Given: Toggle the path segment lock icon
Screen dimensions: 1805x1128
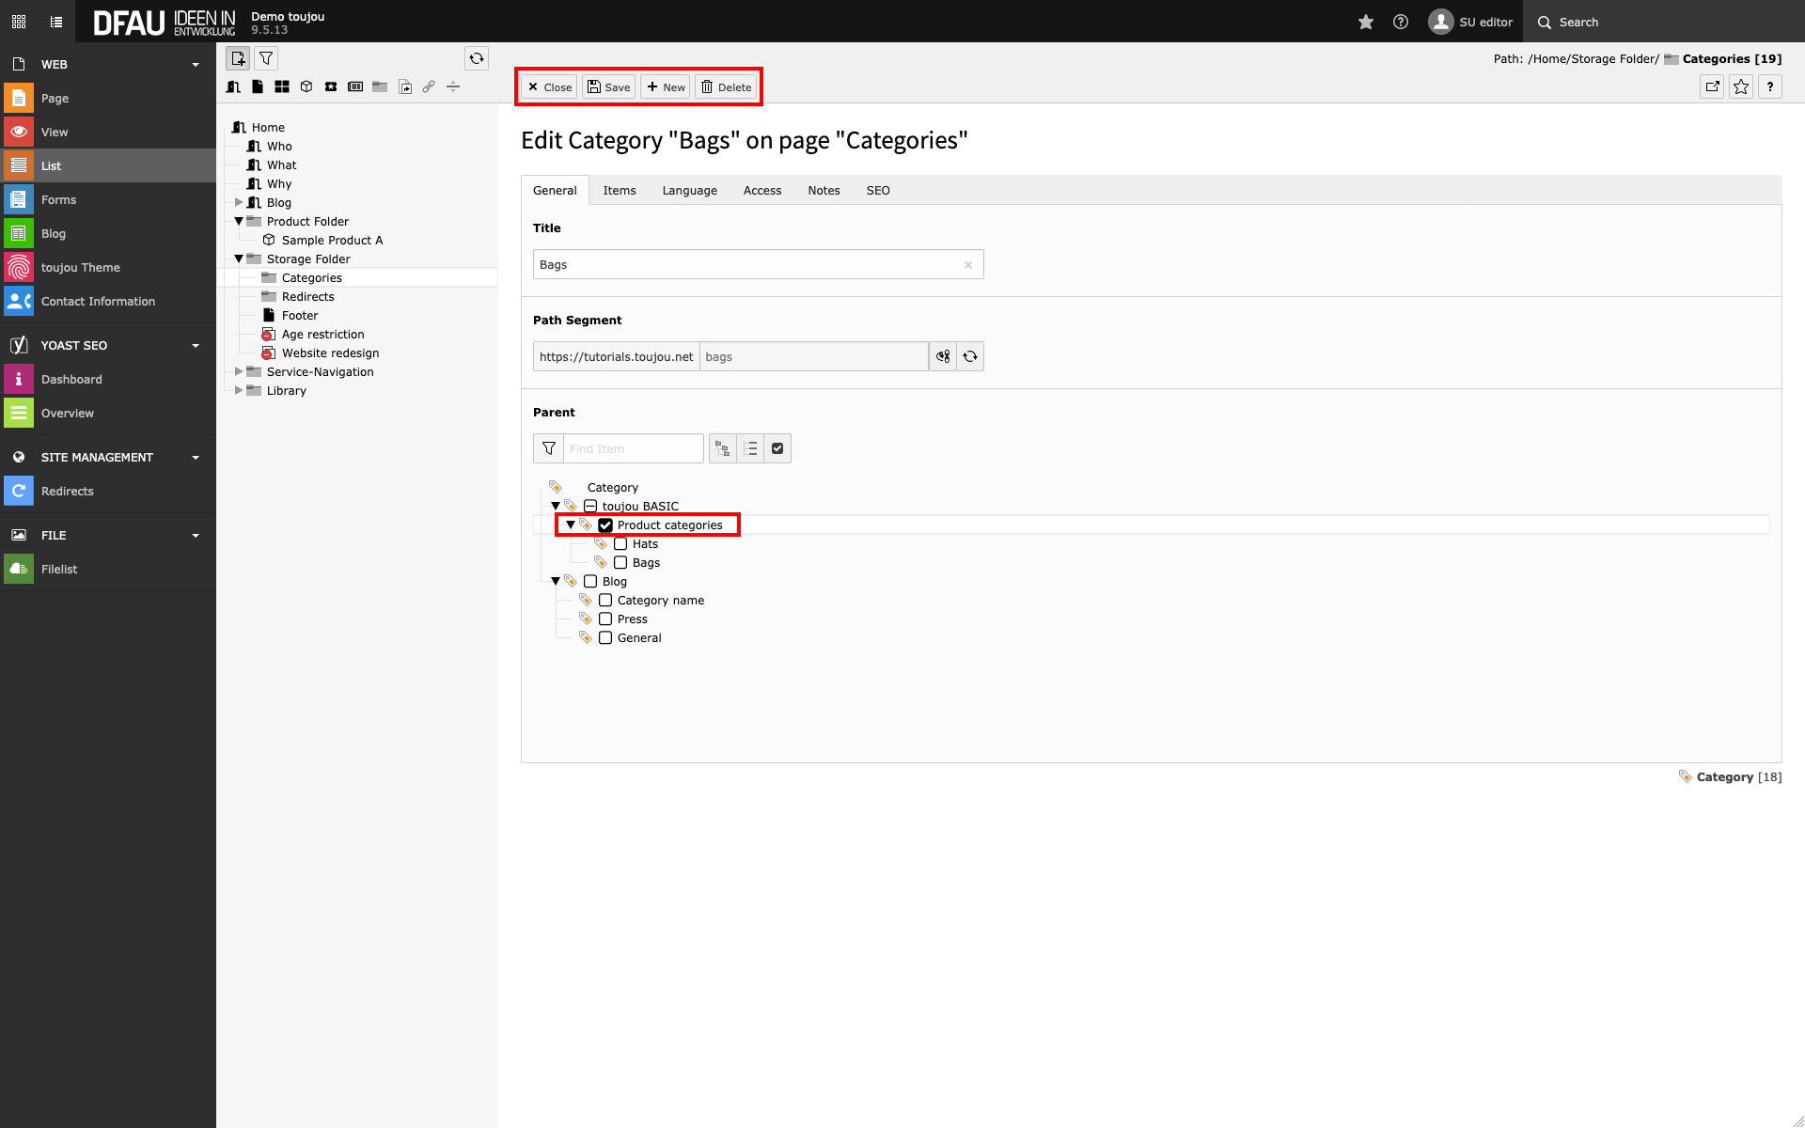Looking at the screenshot, I should tap(943, 356).
